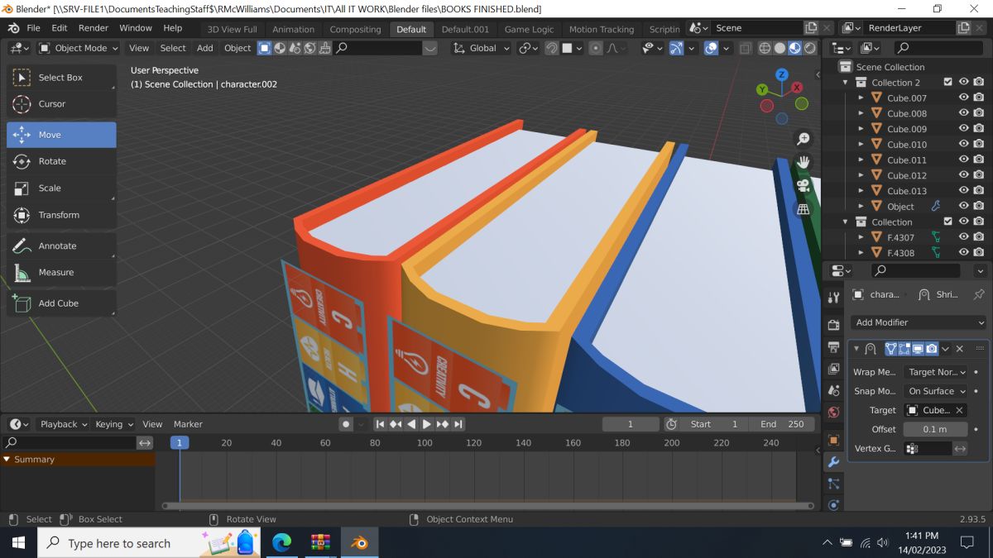Screen dimensions: 993x558
Task: Toggle modifier display in render
Action: 932,349
